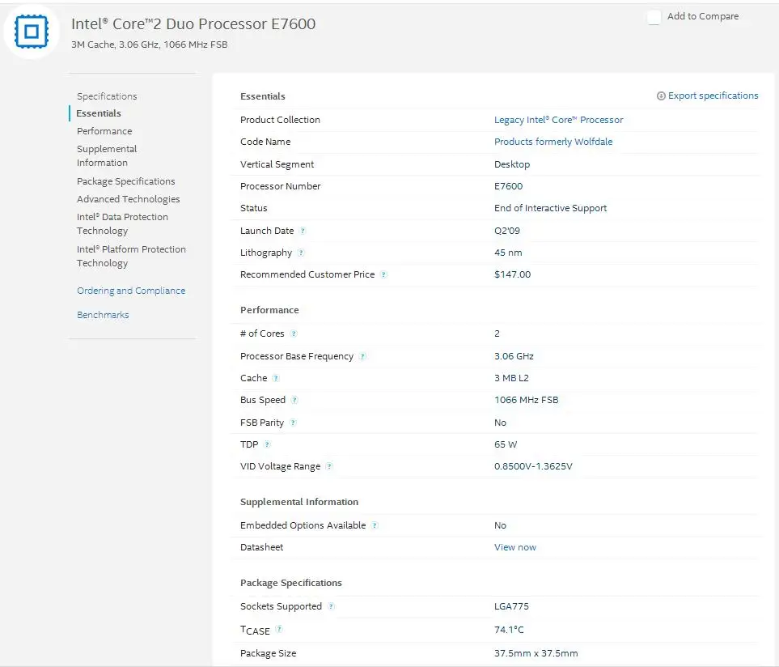This screenshot has width=779, height=667.
Task: Open Embedded Options Available help icon
Action: pos(375,525)
